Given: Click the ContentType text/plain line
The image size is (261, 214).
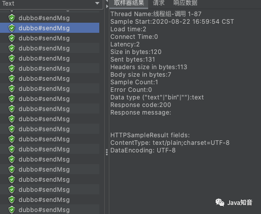Looking at the screenshot, I should 170,143.
